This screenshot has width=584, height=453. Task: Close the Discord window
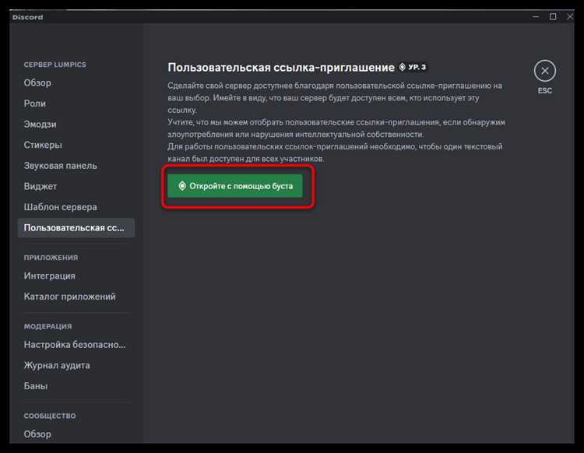tap(570, 17)
